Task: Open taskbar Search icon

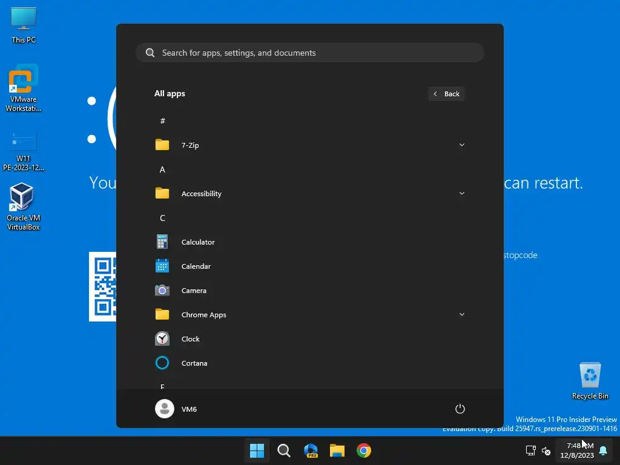Action: (x=283, y=450)
